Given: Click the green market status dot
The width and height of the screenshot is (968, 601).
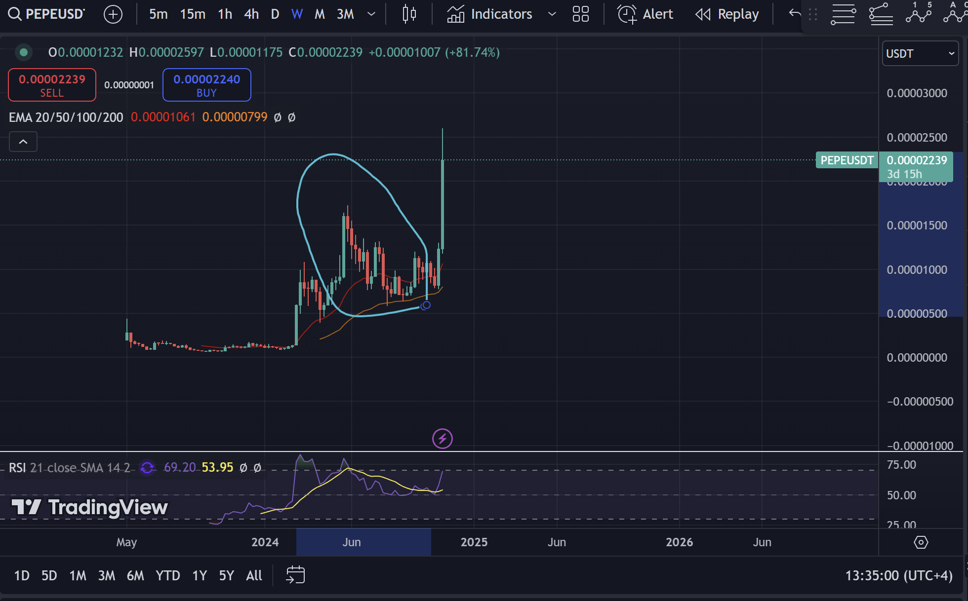Looking at the screenshot, I should pyautogui.click(x=23, y=52).
